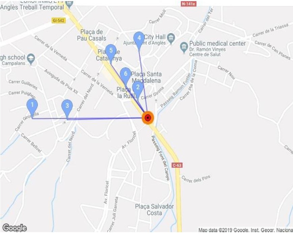Click the Public medical center building icon
Screen dimensions: 293x234
point(184,48)
